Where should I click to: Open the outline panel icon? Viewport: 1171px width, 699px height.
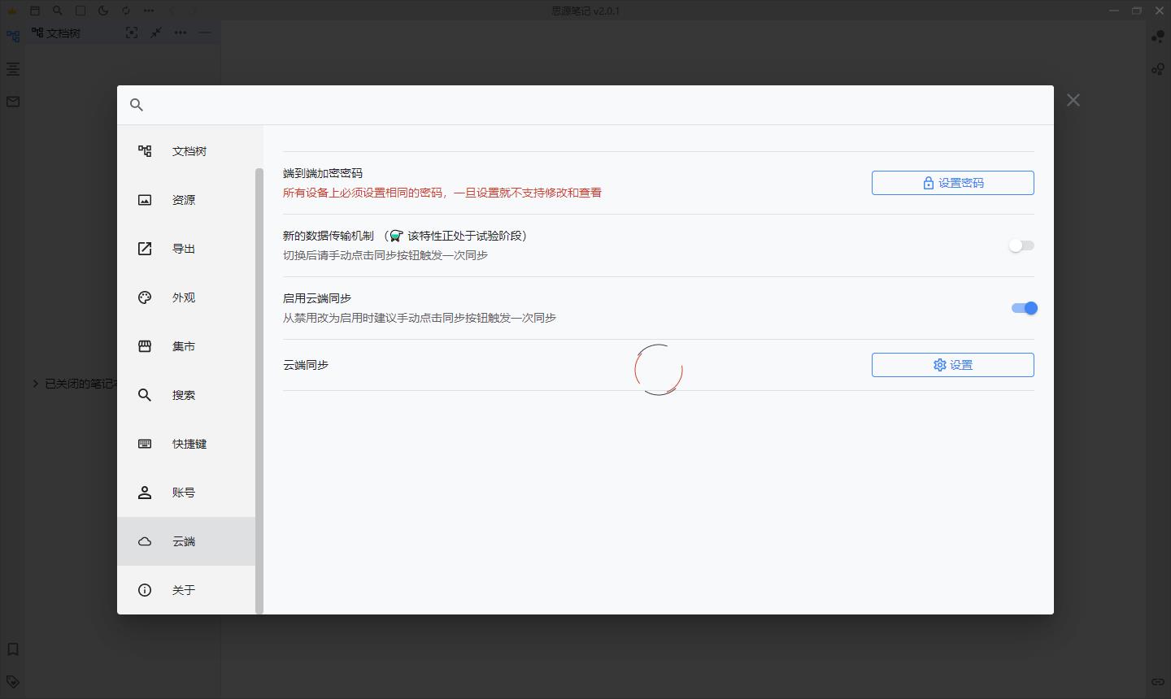coord(12,70)
